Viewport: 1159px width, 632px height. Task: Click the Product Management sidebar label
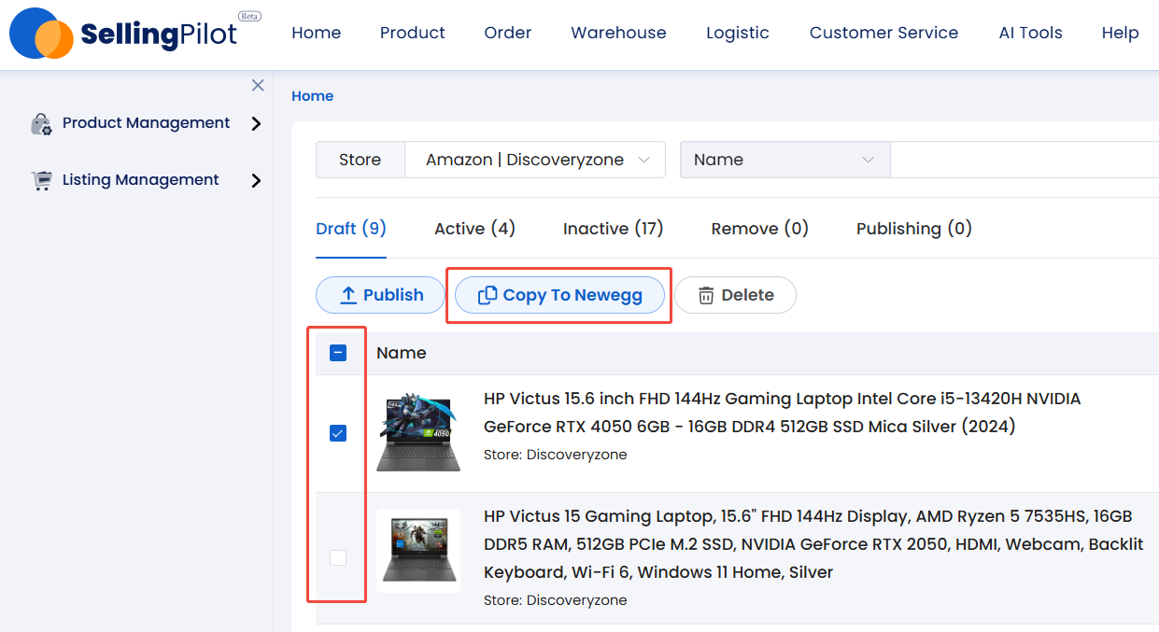coord(146,123)
